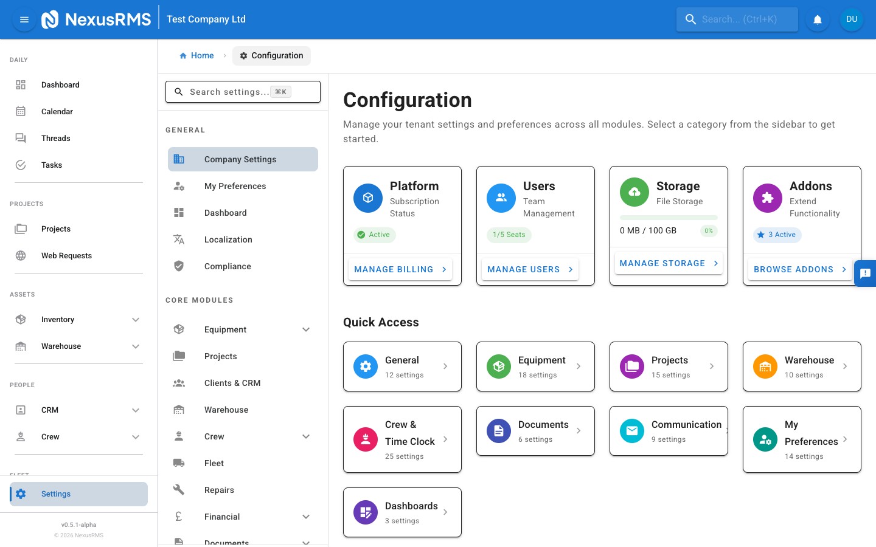Open Browse Addons
This screenshot has height=547, width=876.
point(799,269)
